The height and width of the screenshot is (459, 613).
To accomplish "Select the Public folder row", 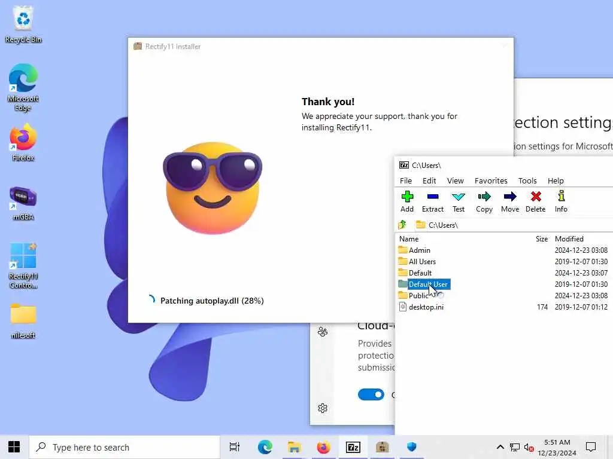I will coord(505,295).
